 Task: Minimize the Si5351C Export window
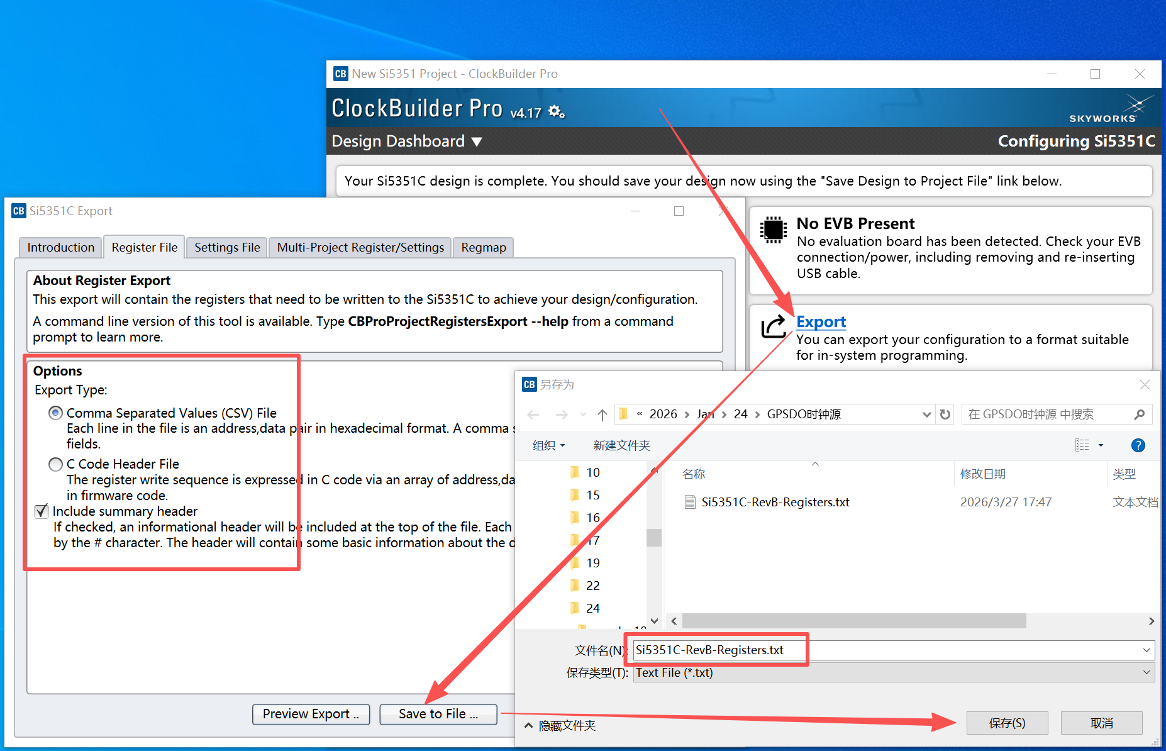[x=636, y=211]
